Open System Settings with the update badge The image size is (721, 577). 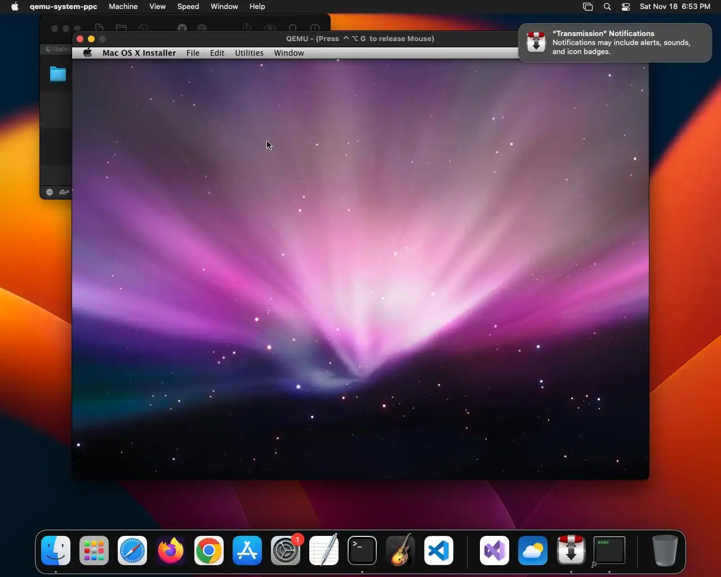pyautogui.click(x=286, y=551)
